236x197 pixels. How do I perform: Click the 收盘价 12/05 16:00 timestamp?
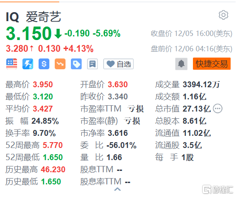tap(192, 33)
